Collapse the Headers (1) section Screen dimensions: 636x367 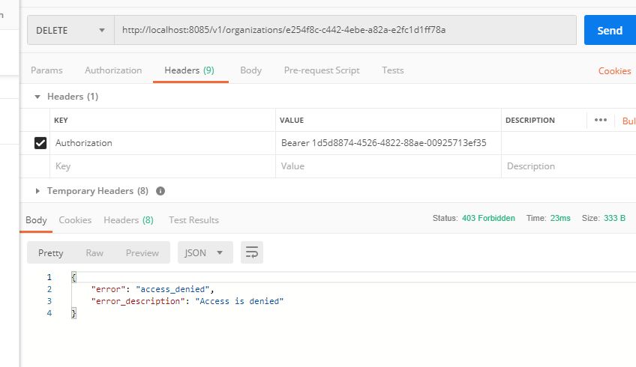pyautogui.click(x=37, y=97)
